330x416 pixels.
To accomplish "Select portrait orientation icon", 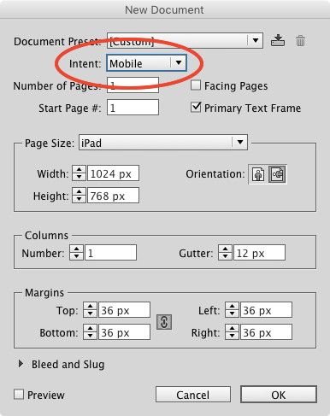I will pyautogui.click(x=258, y=174).
